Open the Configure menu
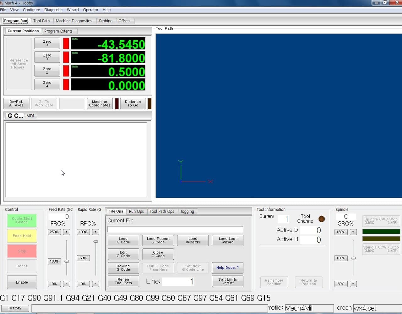The width and height of the screenshot is (402, 314). tap(31, 10)
